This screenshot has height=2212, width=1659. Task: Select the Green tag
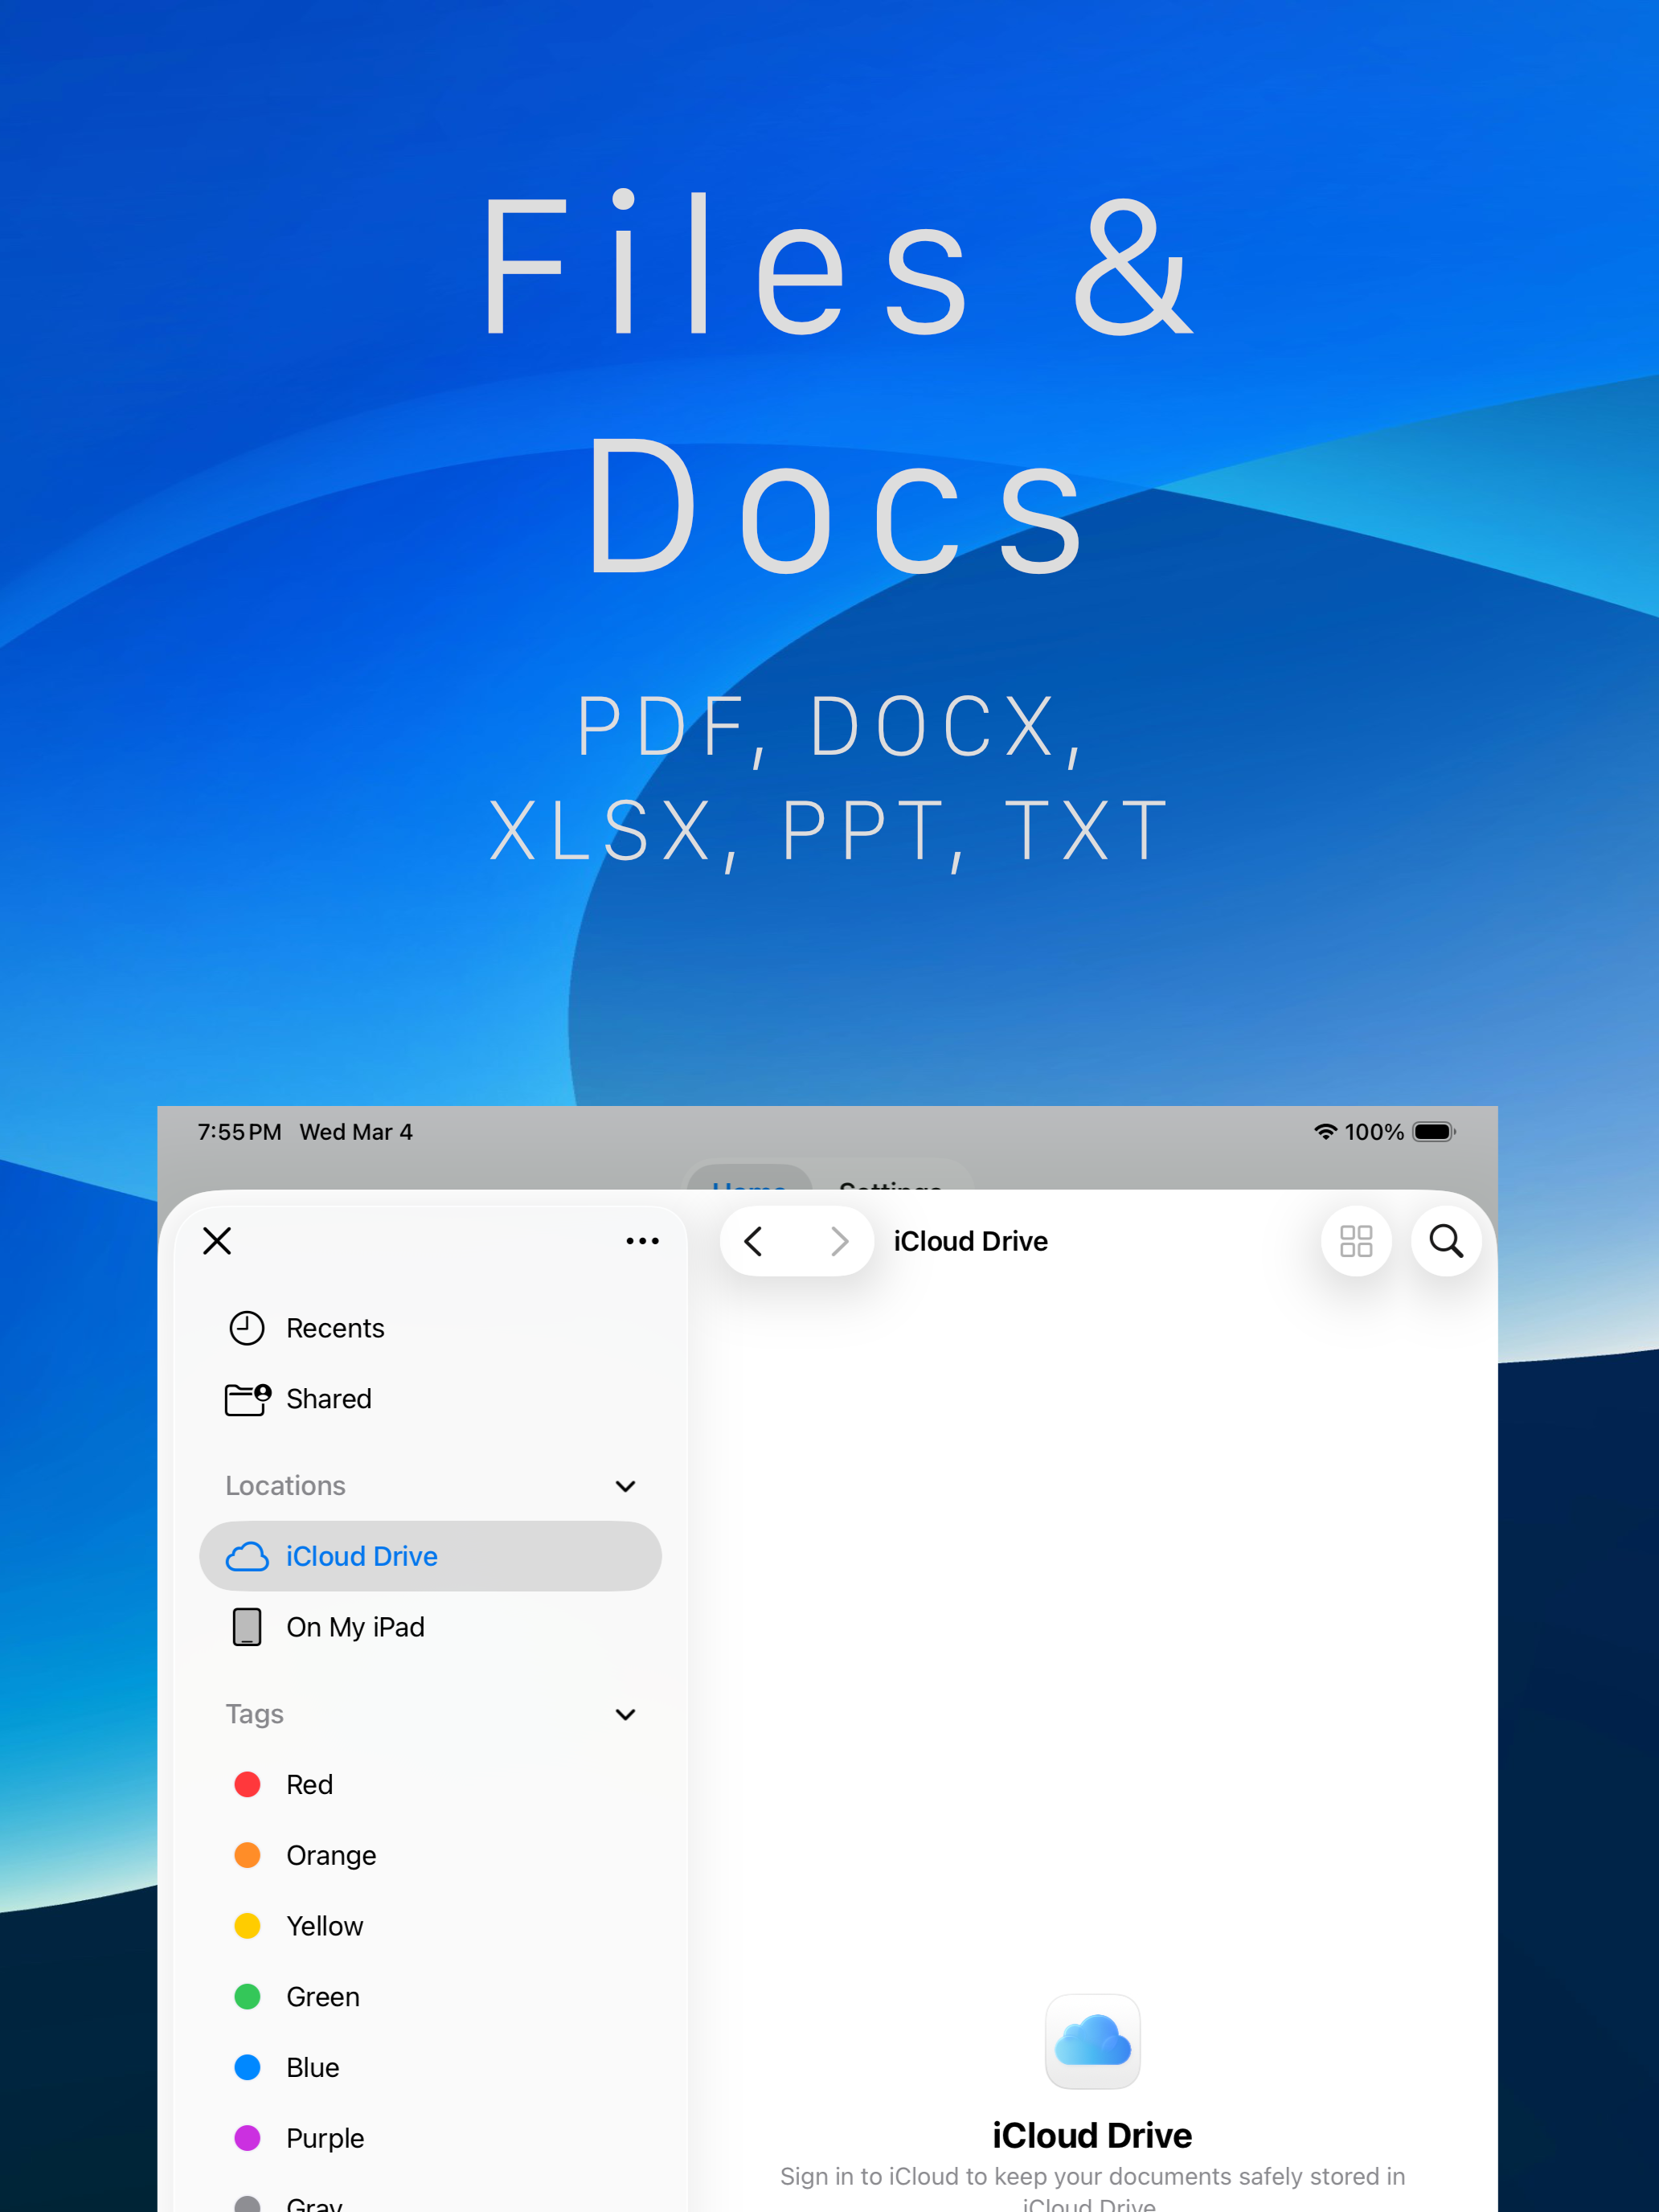pos(430,1997)
